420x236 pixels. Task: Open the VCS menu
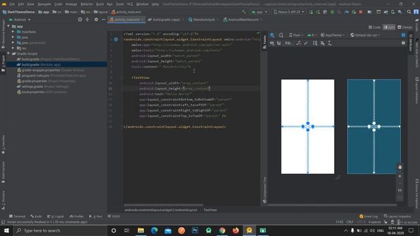tap(130, 4)
